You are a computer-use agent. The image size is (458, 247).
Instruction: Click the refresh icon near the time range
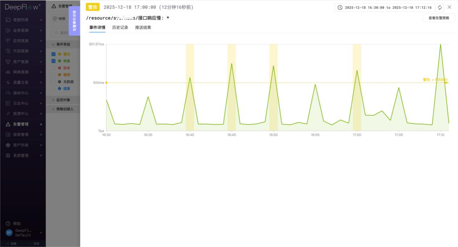[440, 7]
